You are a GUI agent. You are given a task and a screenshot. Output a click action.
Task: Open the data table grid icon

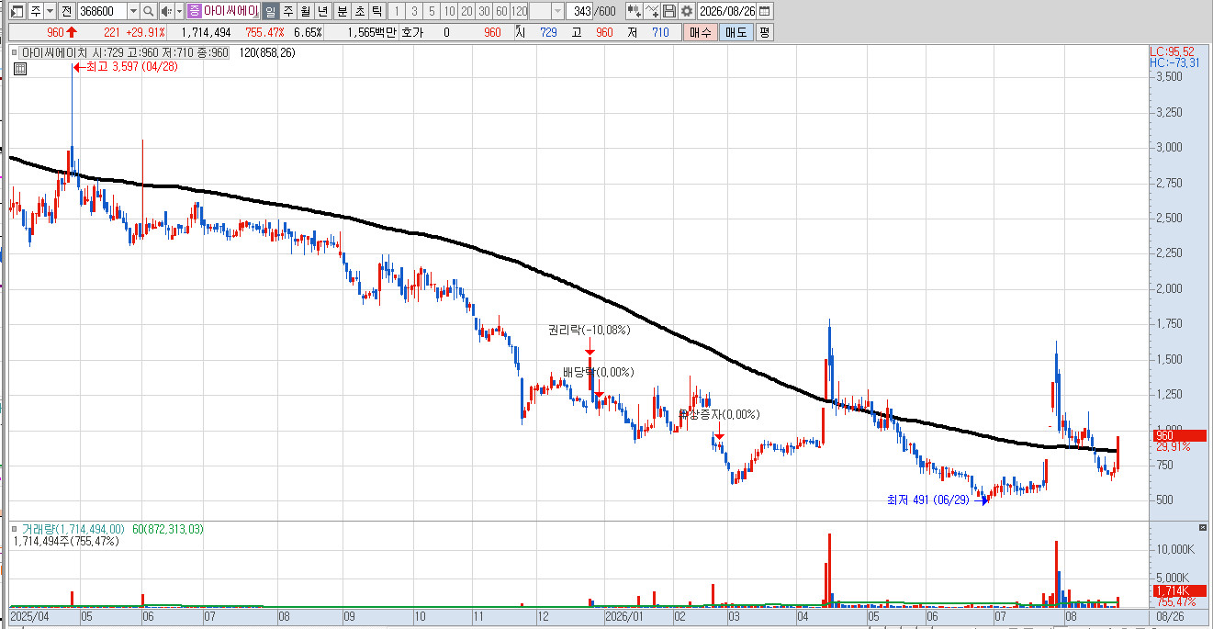20,69
